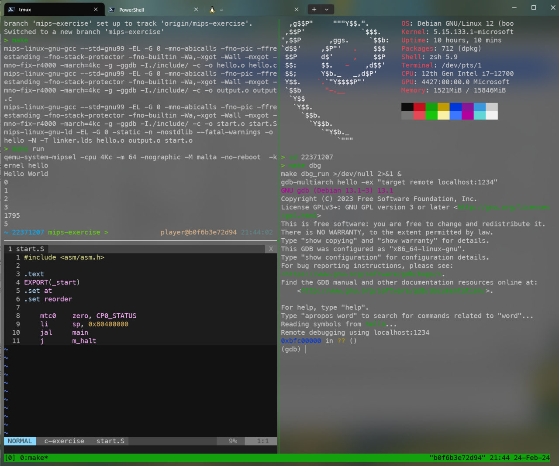
Task: Click the Hello World output line
Action: tap(26, 174)
